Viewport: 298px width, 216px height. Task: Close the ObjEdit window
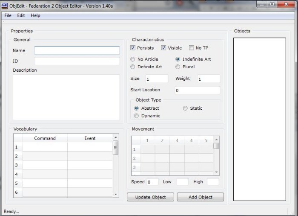pos(286,4)
